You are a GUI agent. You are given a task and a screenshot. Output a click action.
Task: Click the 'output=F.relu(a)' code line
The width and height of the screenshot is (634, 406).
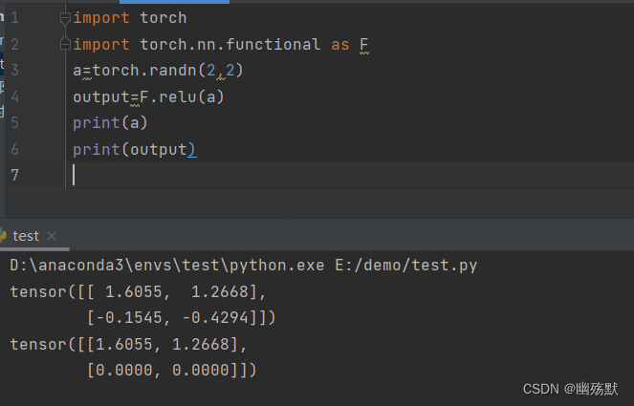click(x=148, y=96)
